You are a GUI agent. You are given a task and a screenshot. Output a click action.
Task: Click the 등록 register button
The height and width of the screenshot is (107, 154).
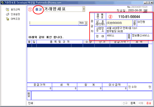click(x=133, y=103)
